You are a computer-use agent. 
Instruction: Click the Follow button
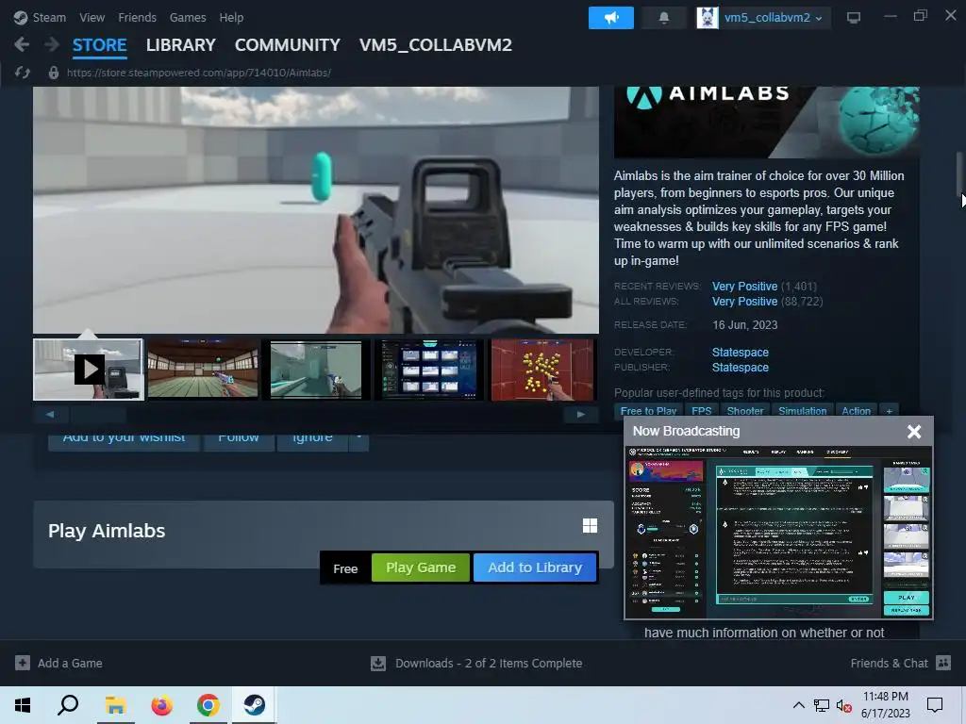click(x=239, y=439)
